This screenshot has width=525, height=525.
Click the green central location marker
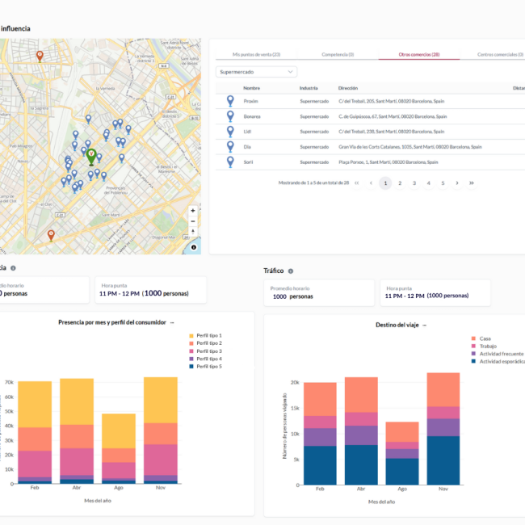[91, 154]
